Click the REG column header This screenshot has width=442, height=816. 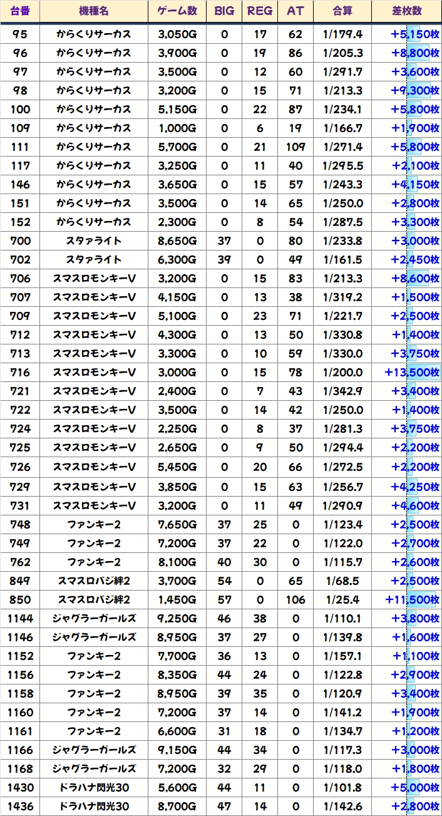tap(260, 11)
